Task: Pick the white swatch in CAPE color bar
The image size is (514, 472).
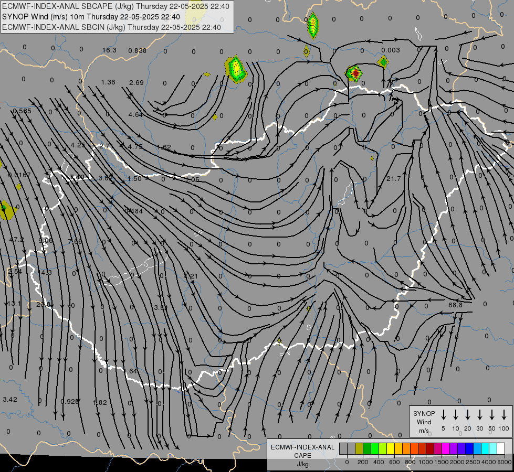Action: coord(501,448)
